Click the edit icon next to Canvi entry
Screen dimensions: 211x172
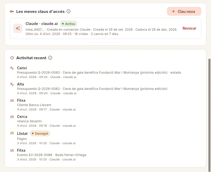12,68
